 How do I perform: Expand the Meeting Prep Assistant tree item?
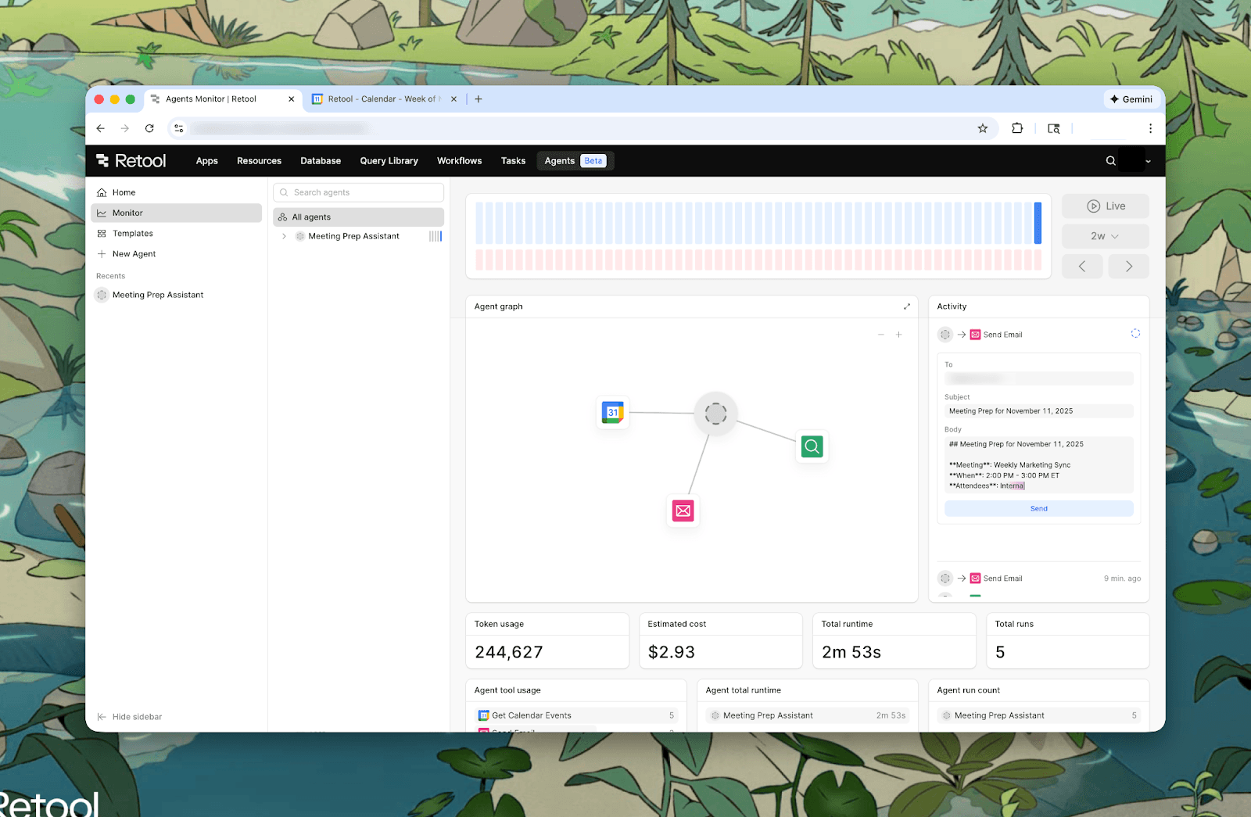click(x=284, y=236)
